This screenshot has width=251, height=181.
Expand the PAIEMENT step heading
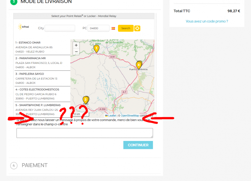click(x=35, y=165)
